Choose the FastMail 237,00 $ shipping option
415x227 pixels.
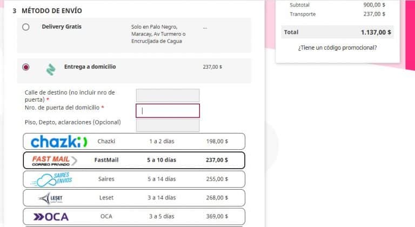134,160
